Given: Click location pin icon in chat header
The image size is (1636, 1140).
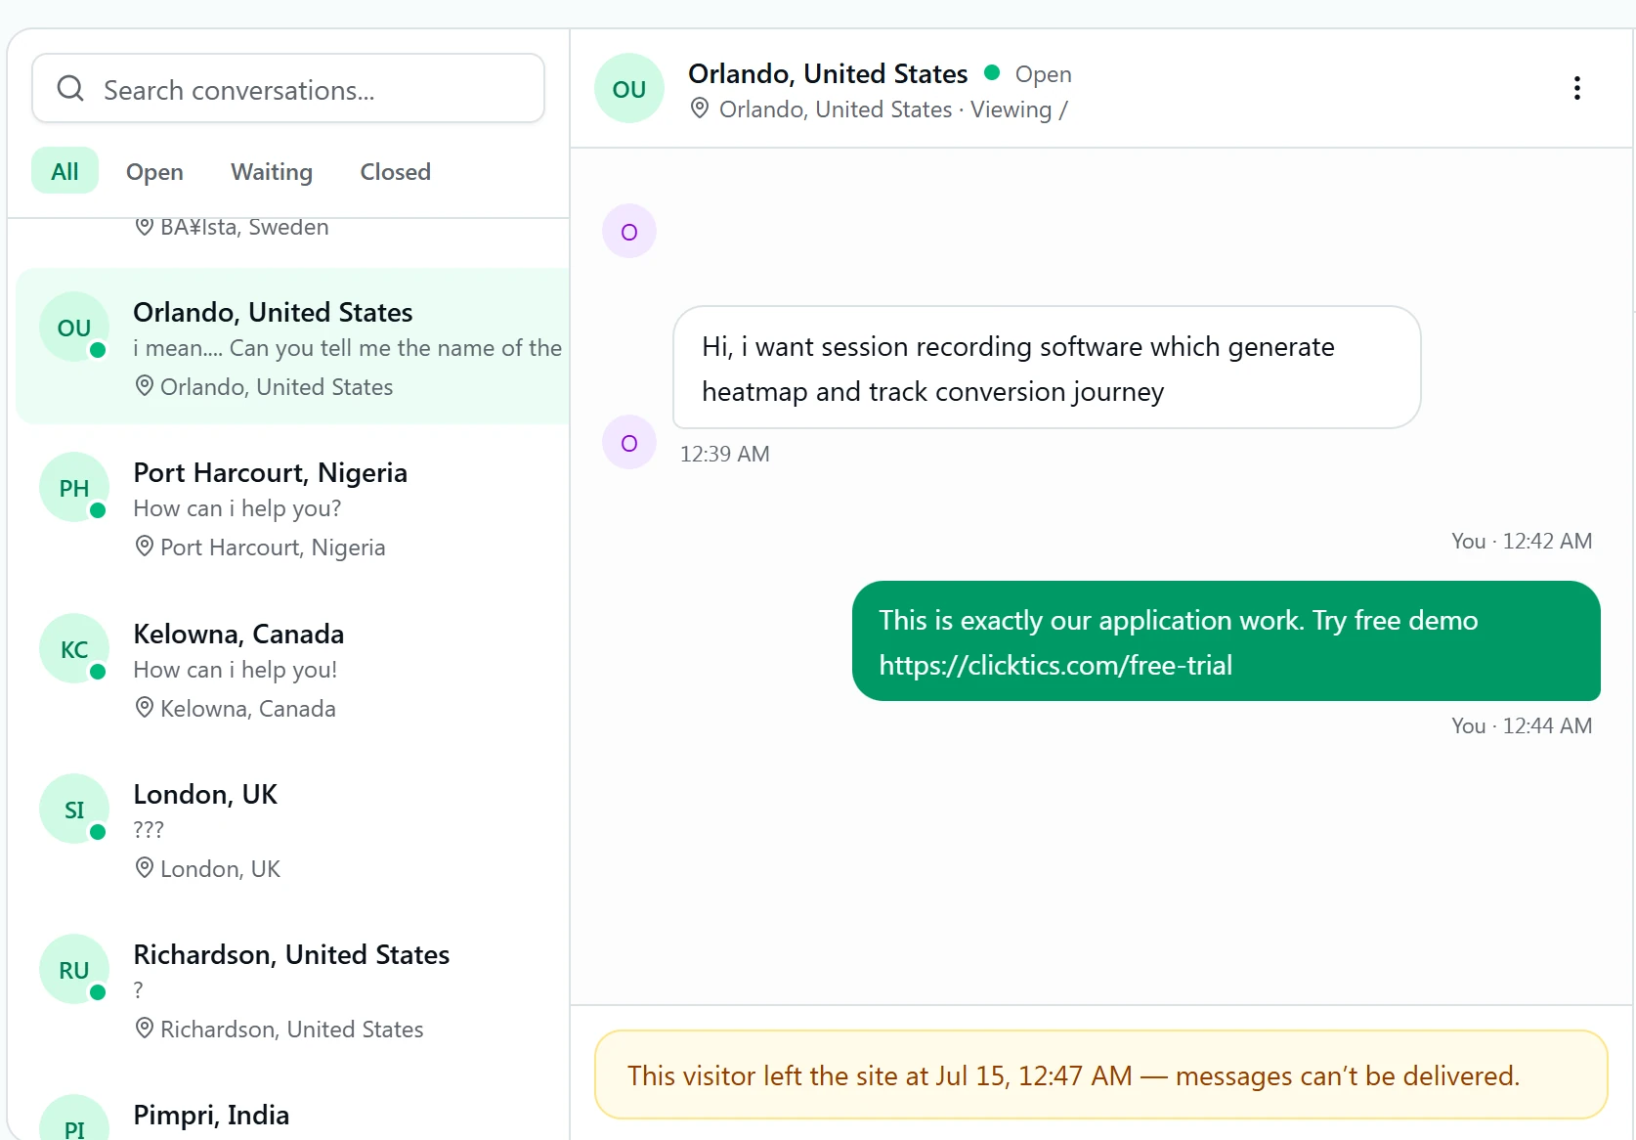Looking at the screenshot, I should 700,109.
